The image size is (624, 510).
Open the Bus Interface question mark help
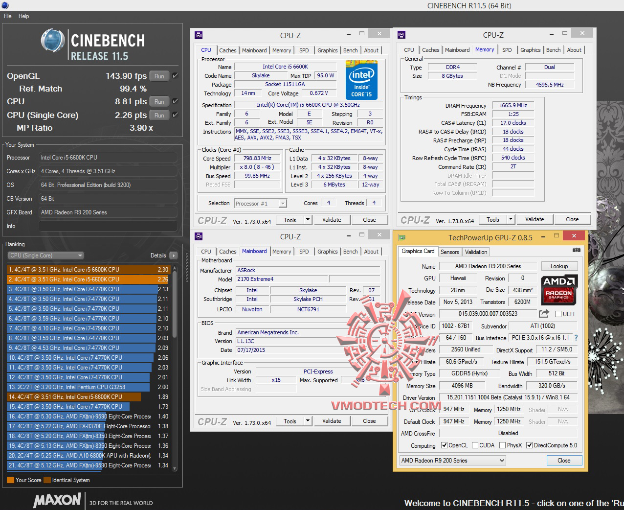[x=576, y=338]
